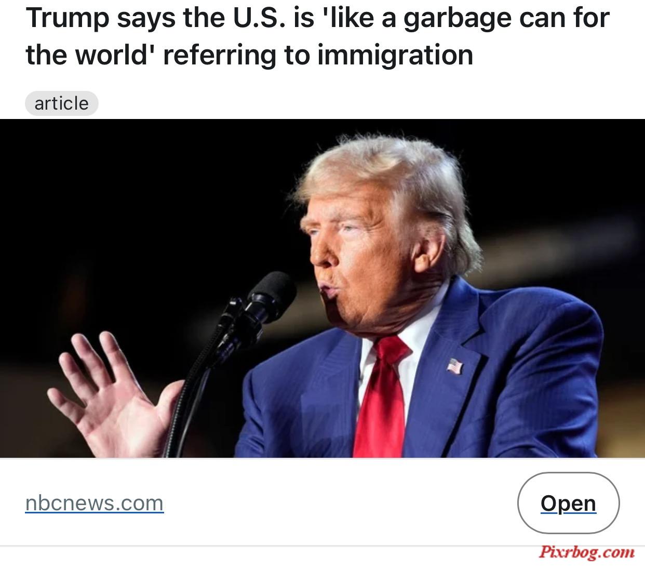Click the American flag lapel pin in photo
The image size is (645, 569).
coord(455,366)
